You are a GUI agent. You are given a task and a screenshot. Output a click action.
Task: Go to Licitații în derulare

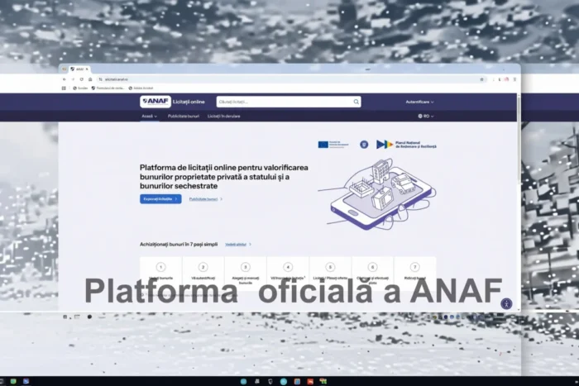click(224, 117)
